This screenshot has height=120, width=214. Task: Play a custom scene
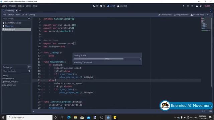(x=201, y=6)
